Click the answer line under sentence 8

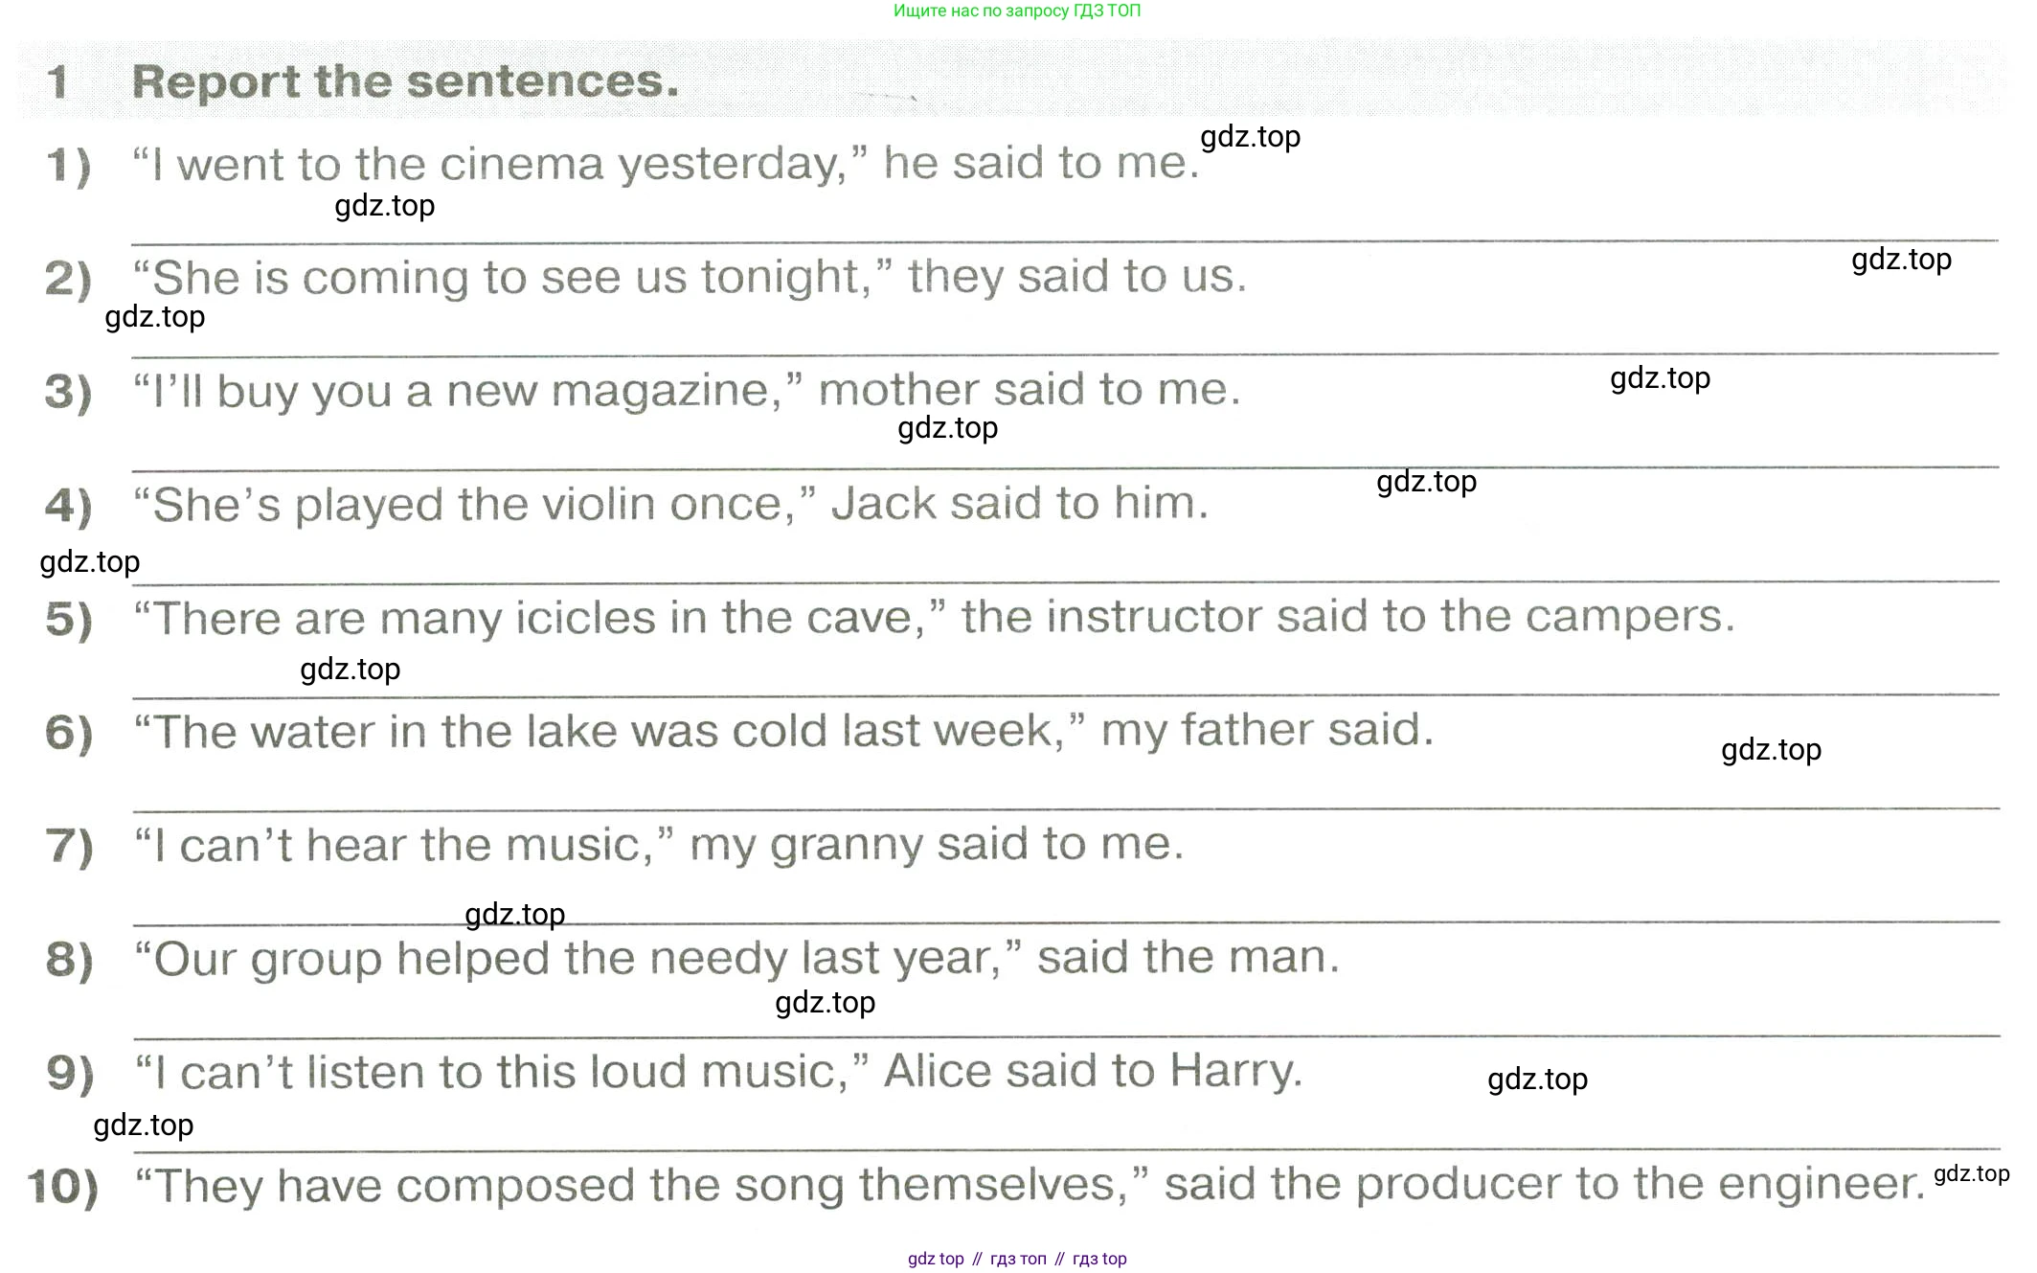coord(1065,1036)
